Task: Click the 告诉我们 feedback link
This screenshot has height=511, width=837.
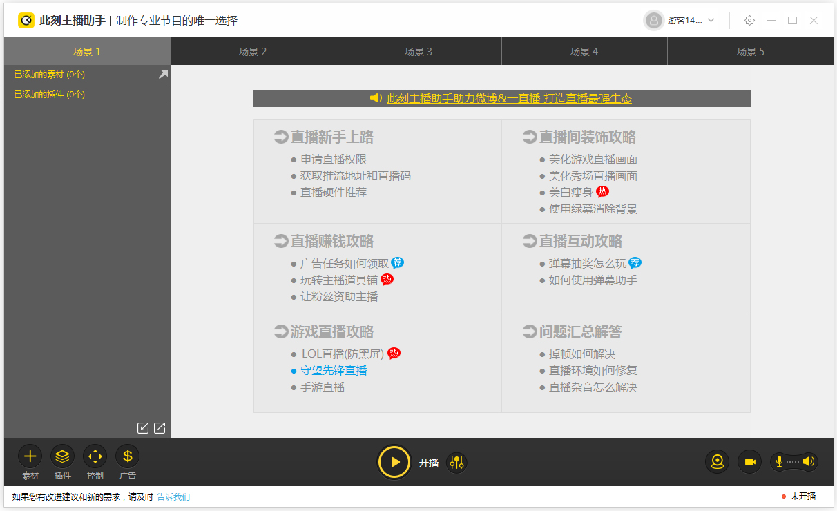Action: tap(173, 496)
